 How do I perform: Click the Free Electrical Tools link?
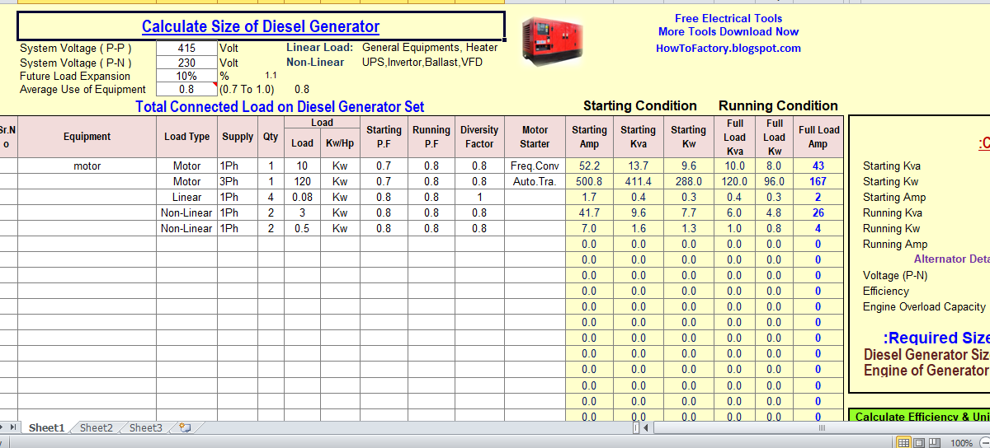tap(728, 18)
